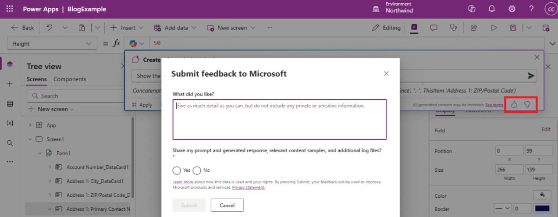Select the No radio button
This screenshot has height=217, width=558.
197,170
